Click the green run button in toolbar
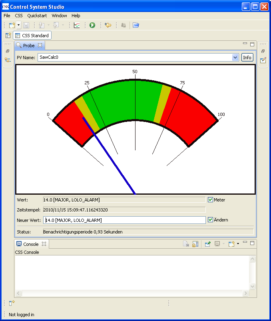Screen dimensions: 271x321 (x=92, y=25)
